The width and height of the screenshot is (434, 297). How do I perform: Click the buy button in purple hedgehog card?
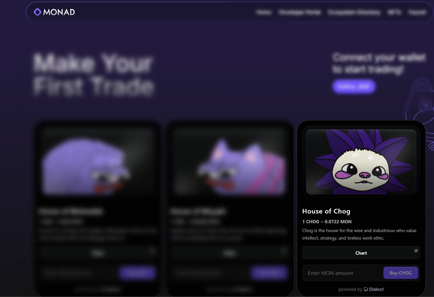137,273
